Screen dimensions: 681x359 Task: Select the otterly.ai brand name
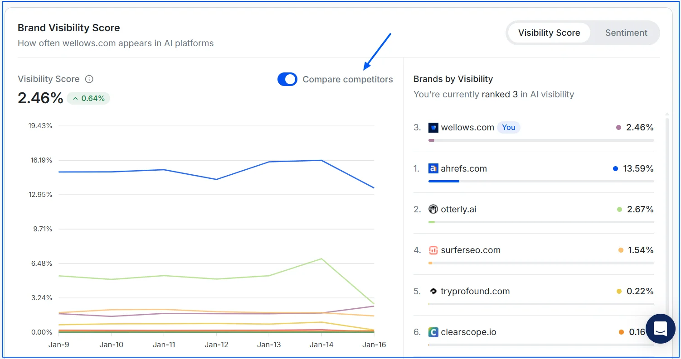point(458,209)
